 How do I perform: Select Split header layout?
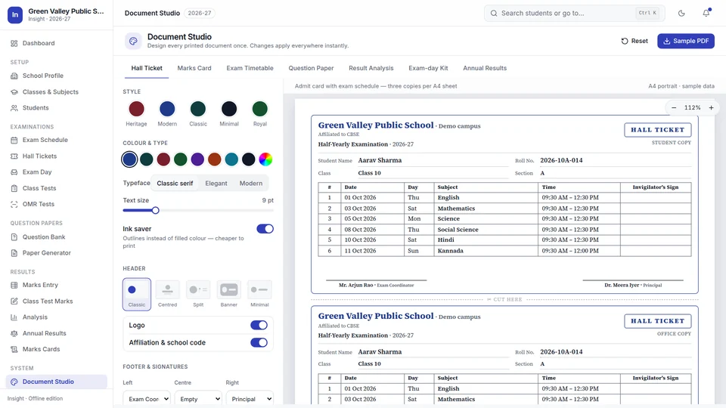click(198, 294)
